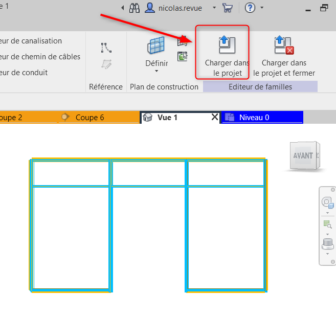Expand the dropdown below the 3D mouse icon
This screenshot has height=317, width=336.
pos(327,254)
